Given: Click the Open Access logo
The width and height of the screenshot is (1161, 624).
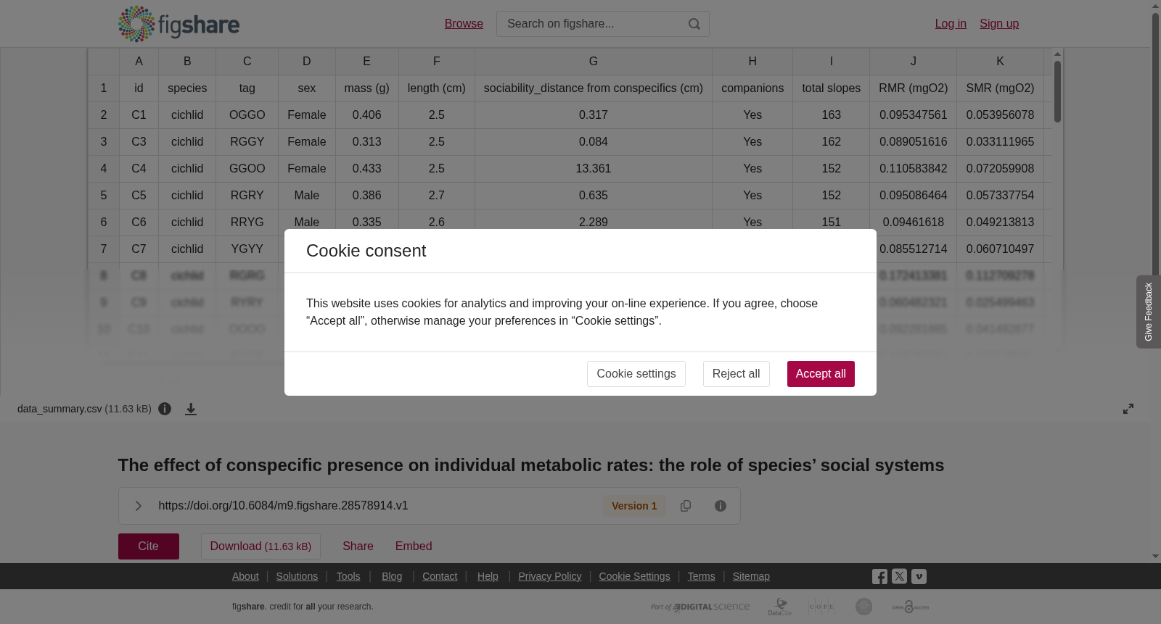Looking at the screenshot, I should (911, 607).
